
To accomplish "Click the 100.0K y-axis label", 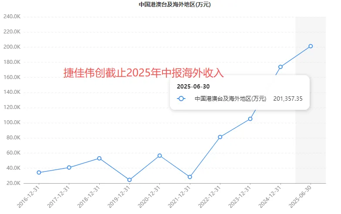I will 12,122.
